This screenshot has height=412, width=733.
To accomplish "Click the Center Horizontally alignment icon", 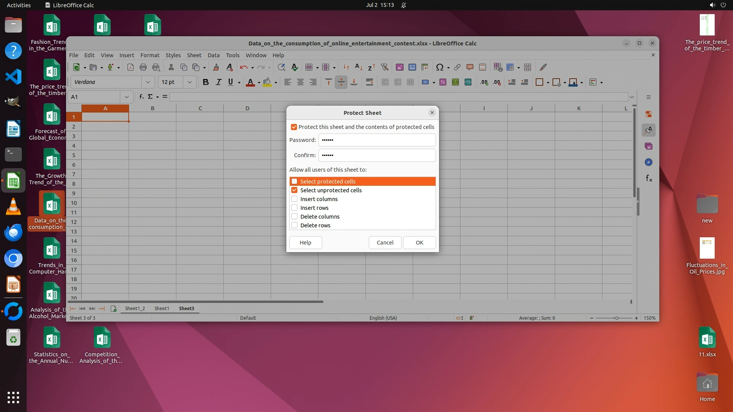I will tap(300, 82).
